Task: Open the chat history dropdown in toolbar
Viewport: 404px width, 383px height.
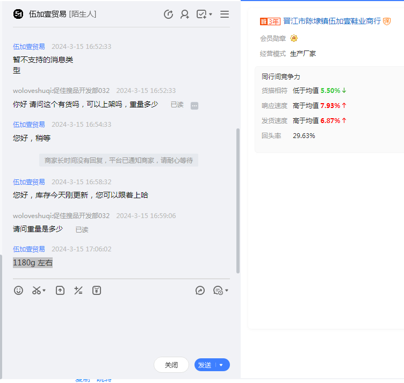Action: (x=221, y=291)
